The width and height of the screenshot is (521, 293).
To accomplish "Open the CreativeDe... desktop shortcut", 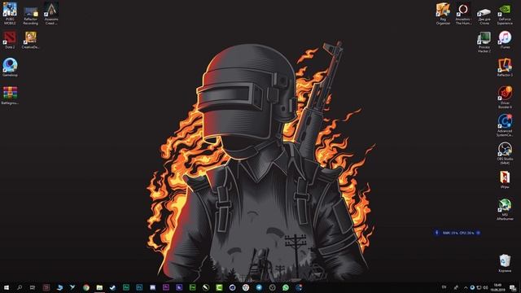I will [x=30, y=40].
